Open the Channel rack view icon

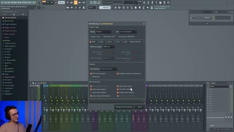(124, 7)
